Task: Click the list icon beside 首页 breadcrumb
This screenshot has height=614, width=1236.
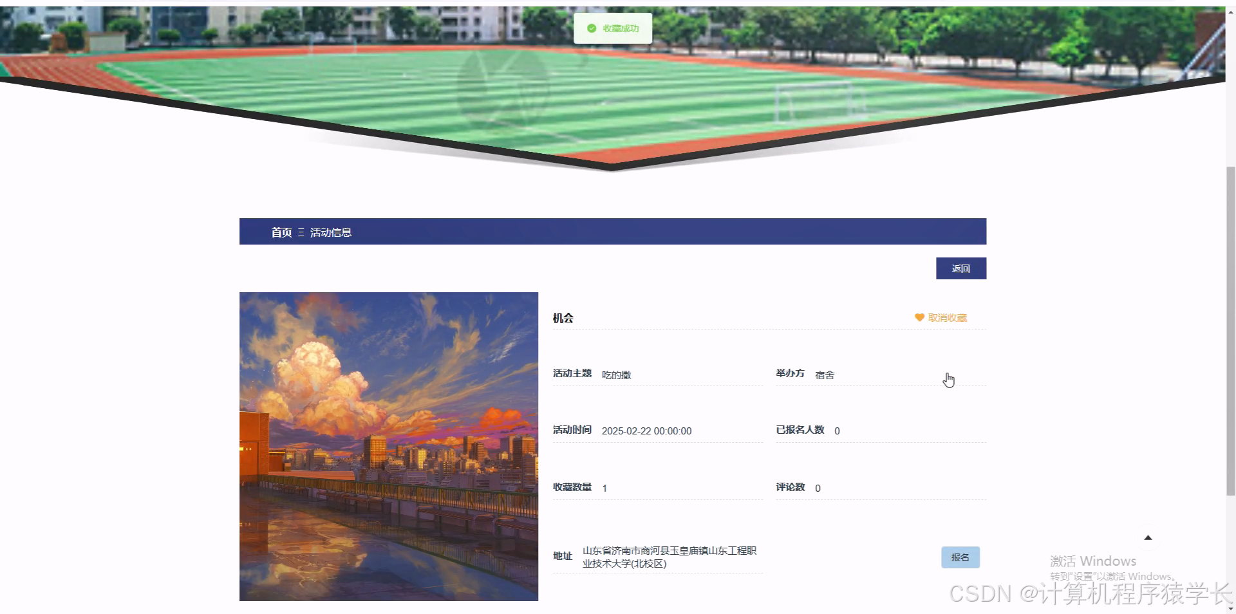Action: click(300, 232)
